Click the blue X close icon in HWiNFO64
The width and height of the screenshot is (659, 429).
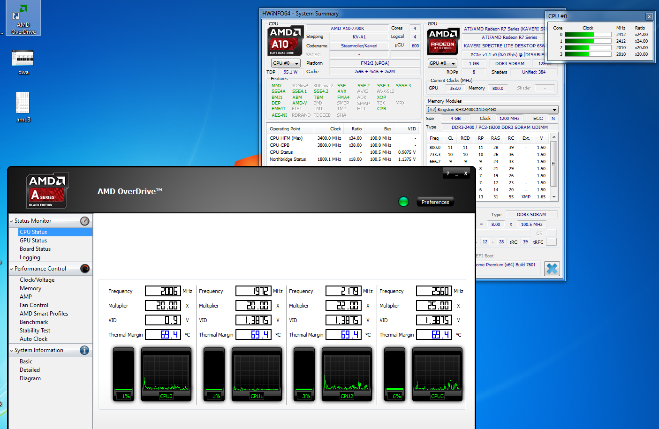click(552, 269)
